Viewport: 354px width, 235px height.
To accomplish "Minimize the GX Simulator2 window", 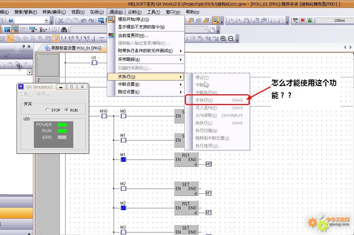I will [61, 87].
